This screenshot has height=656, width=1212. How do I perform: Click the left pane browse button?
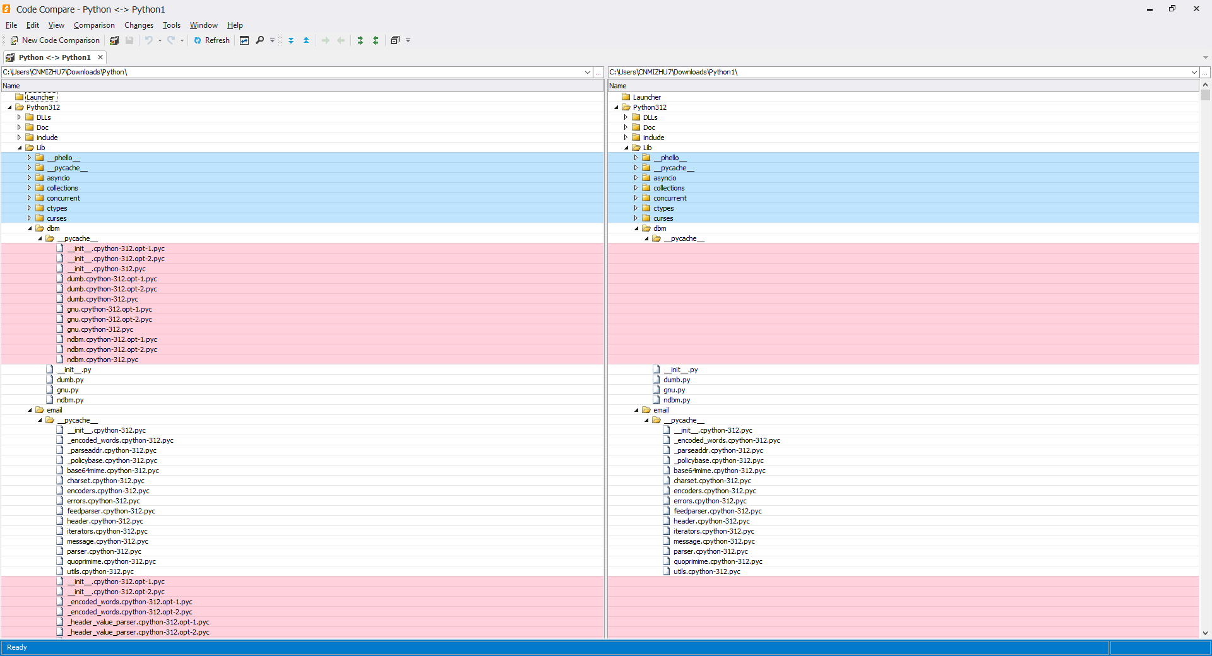598,73
